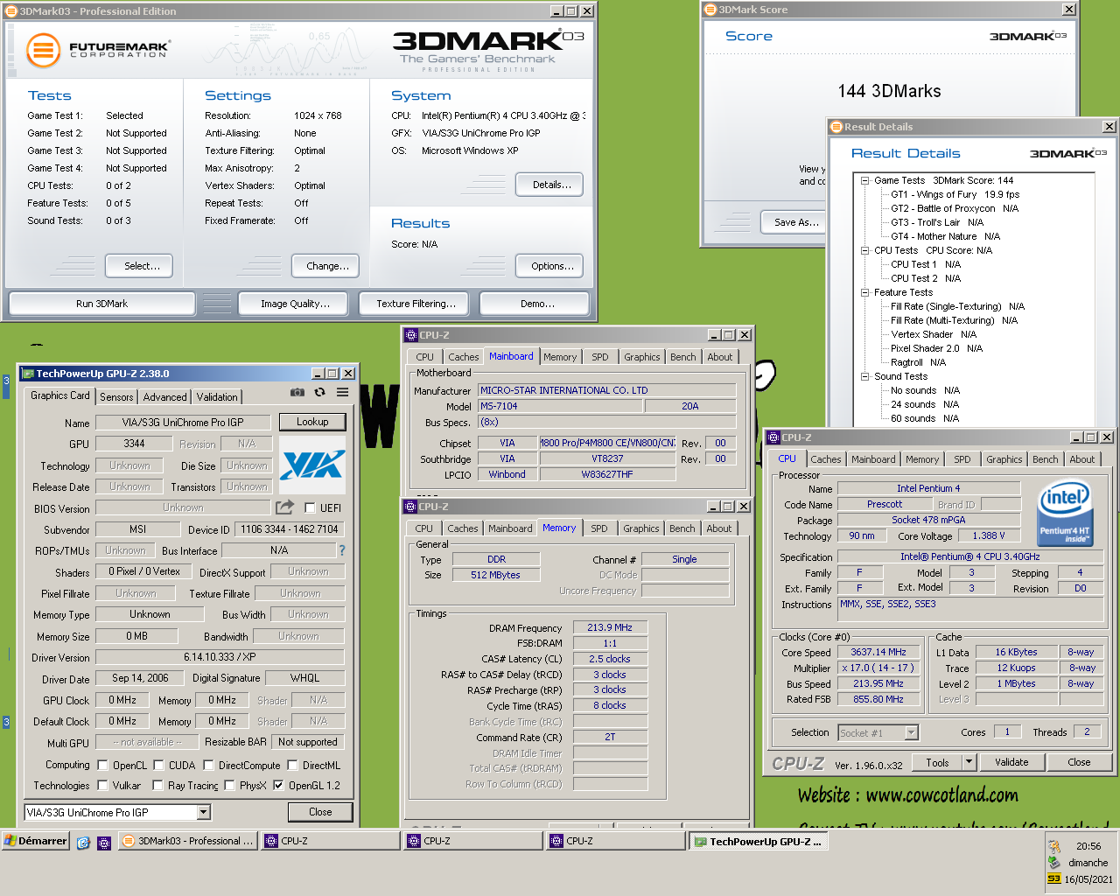Click Device ID field in GPU-Z
This screenshot has height=896, width=1120.
point(290,529)
